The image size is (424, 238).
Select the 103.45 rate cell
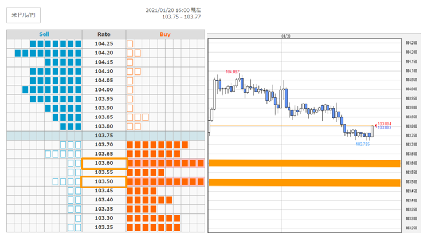coord(104,191)
